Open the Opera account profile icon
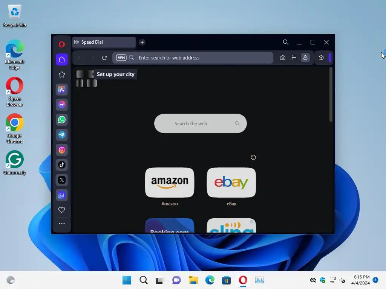 coord(305,58)
